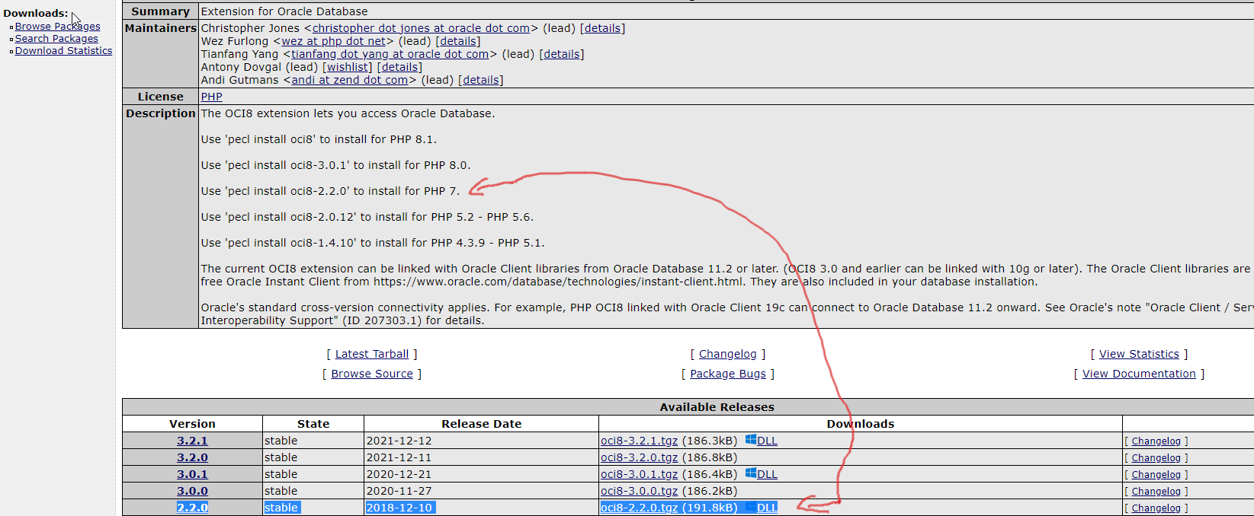Click the 'pecl install oci8-2.0.12' instruction line

367,217
